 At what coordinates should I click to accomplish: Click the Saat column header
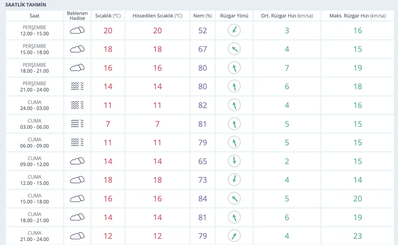(35, 16)
